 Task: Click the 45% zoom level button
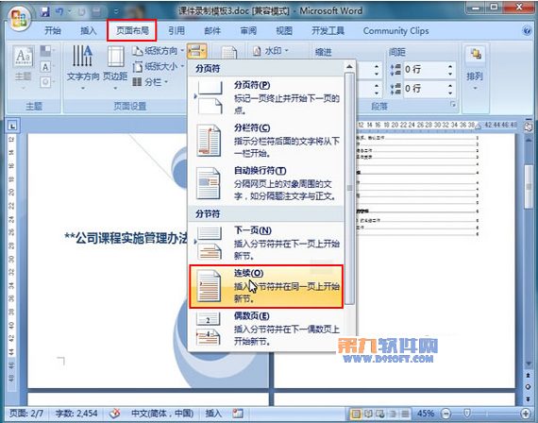pyautogui.click(x=426, y=414)
